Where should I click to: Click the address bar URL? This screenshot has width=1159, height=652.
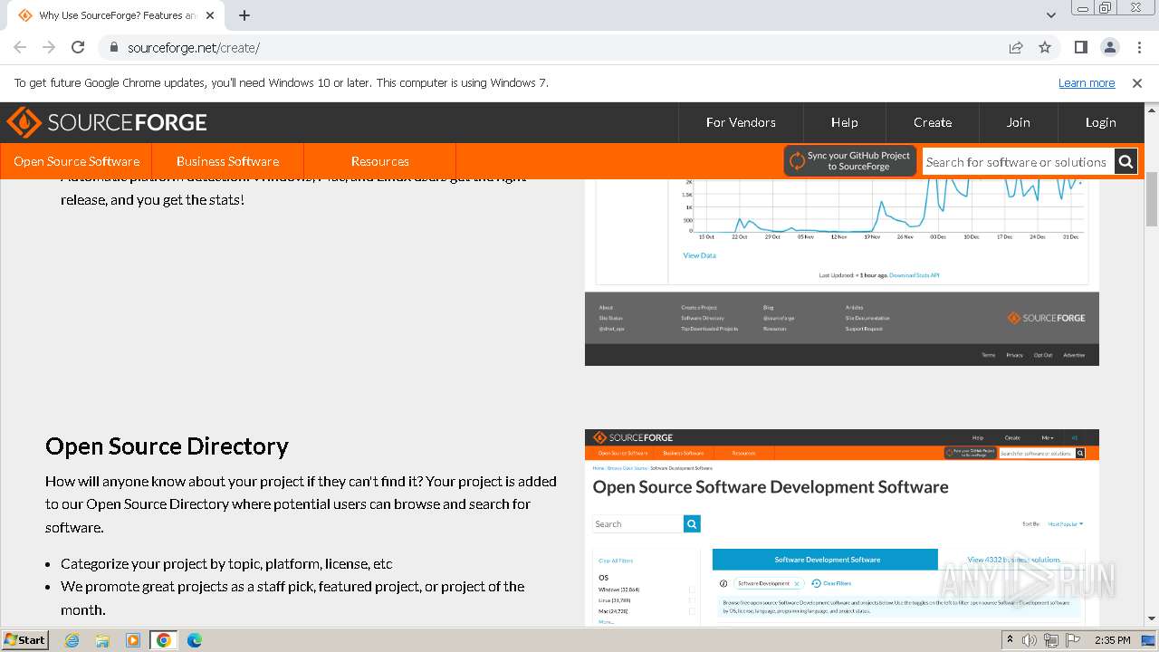pos(194,48)
